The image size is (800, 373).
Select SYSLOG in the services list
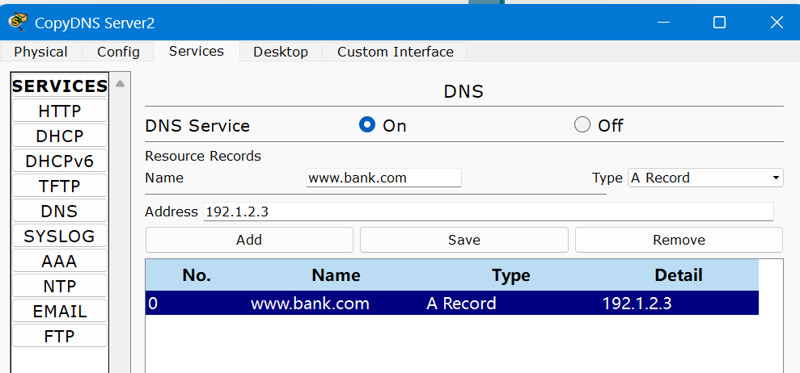(60, 236)
